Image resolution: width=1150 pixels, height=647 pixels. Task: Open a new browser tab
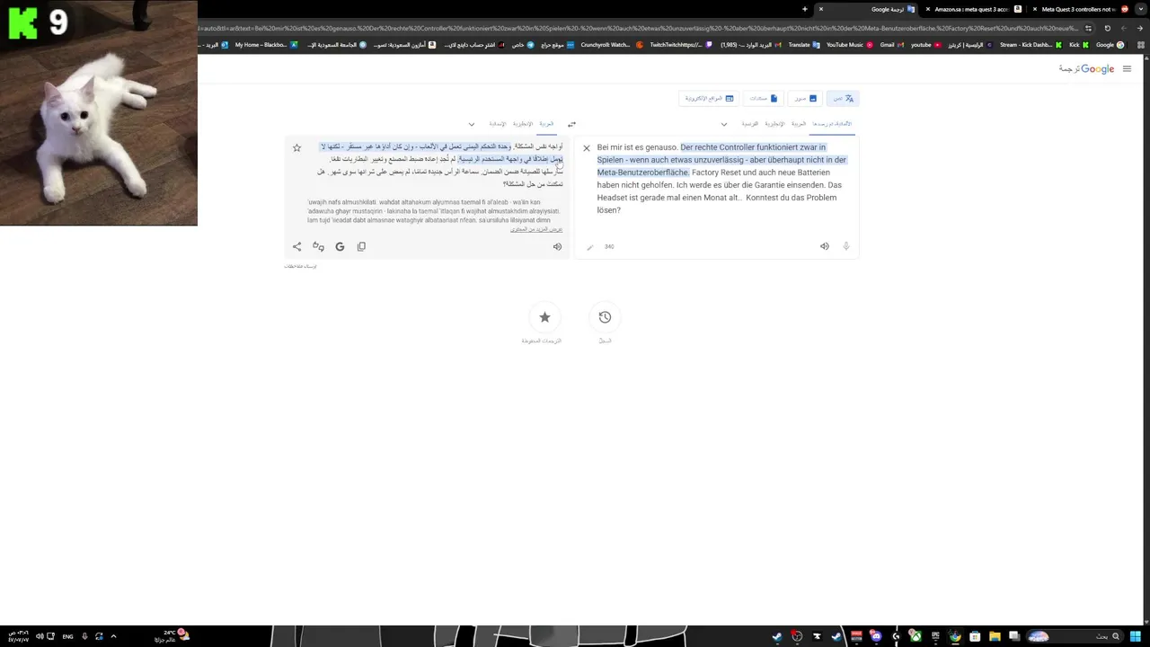pyautogui.click(x=804, y=9)
